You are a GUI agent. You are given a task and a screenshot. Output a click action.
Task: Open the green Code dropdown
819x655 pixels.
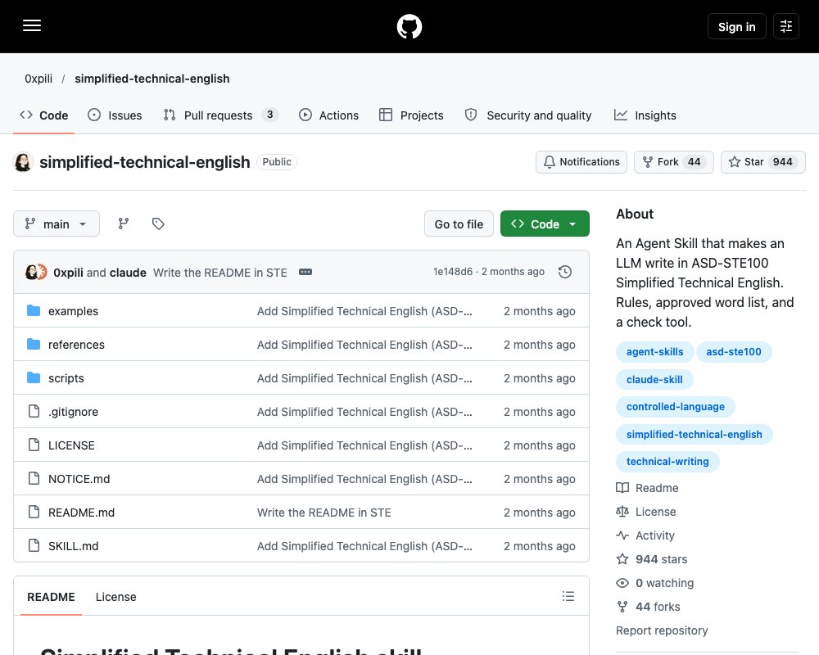[x=545, y=224]
